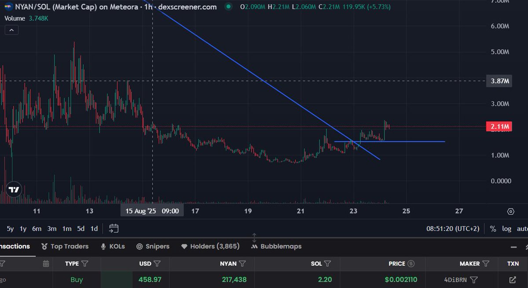Click the 2.11M current price label

499,127
